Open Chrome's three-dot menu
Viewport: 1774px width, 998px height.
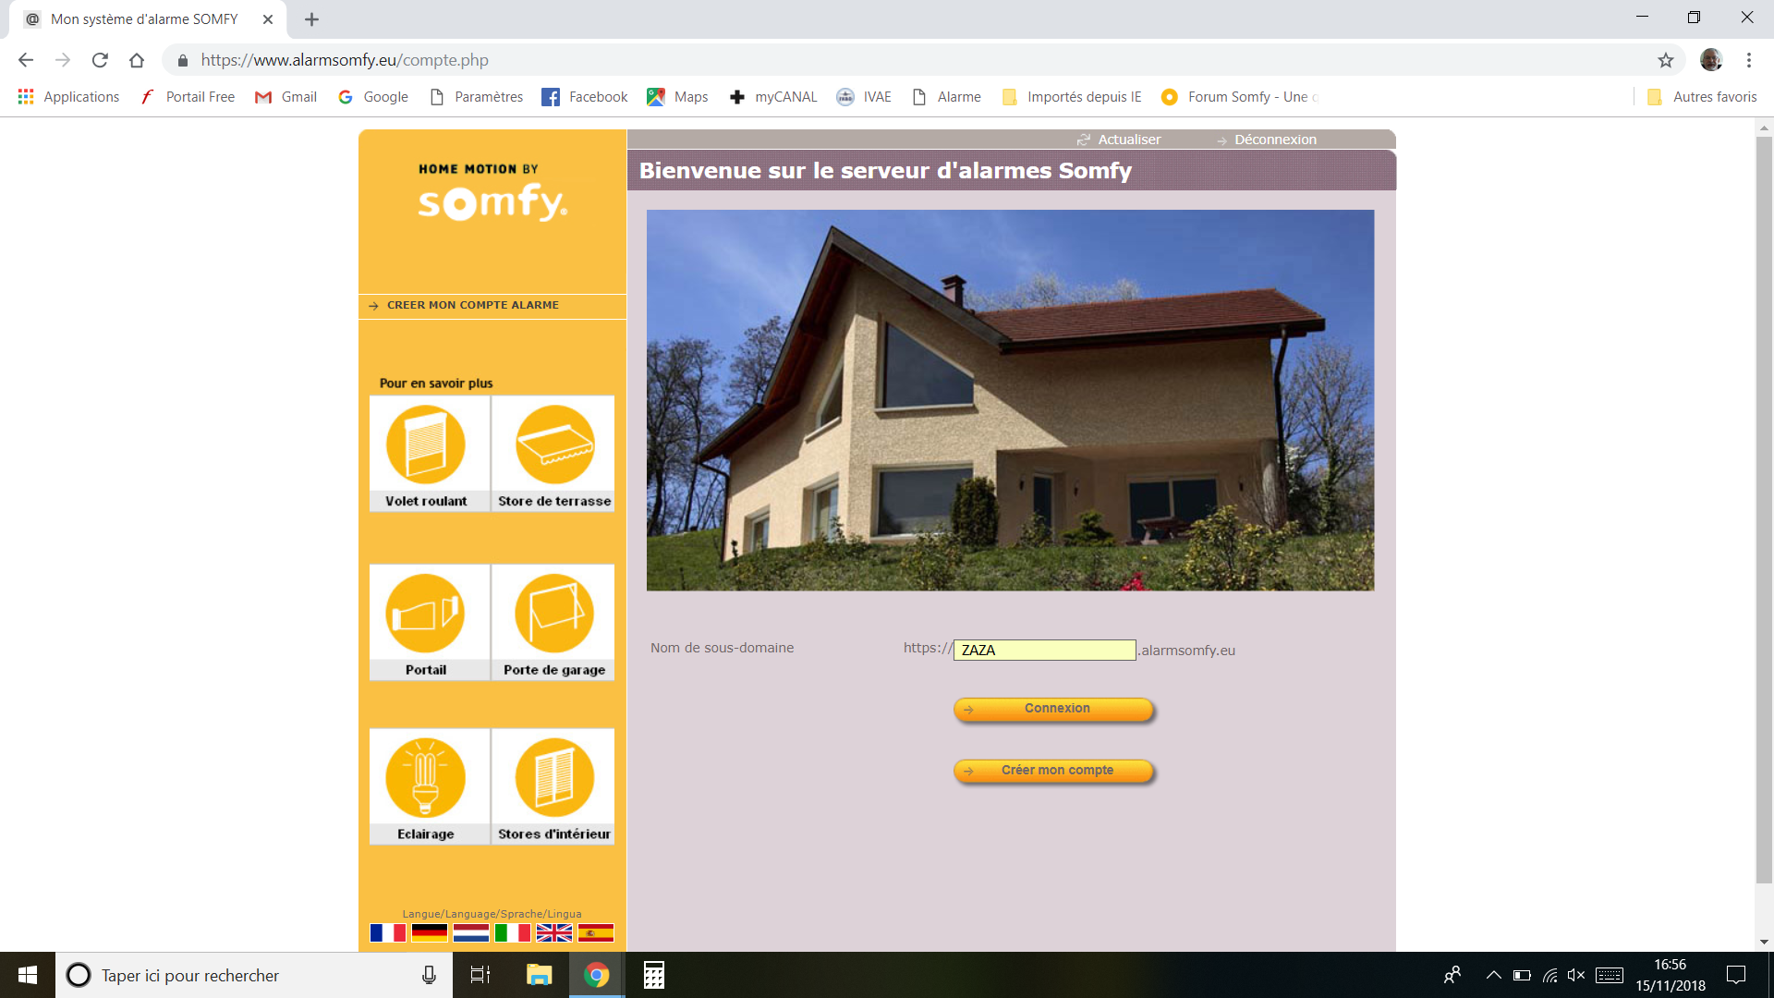(1748, 60)
